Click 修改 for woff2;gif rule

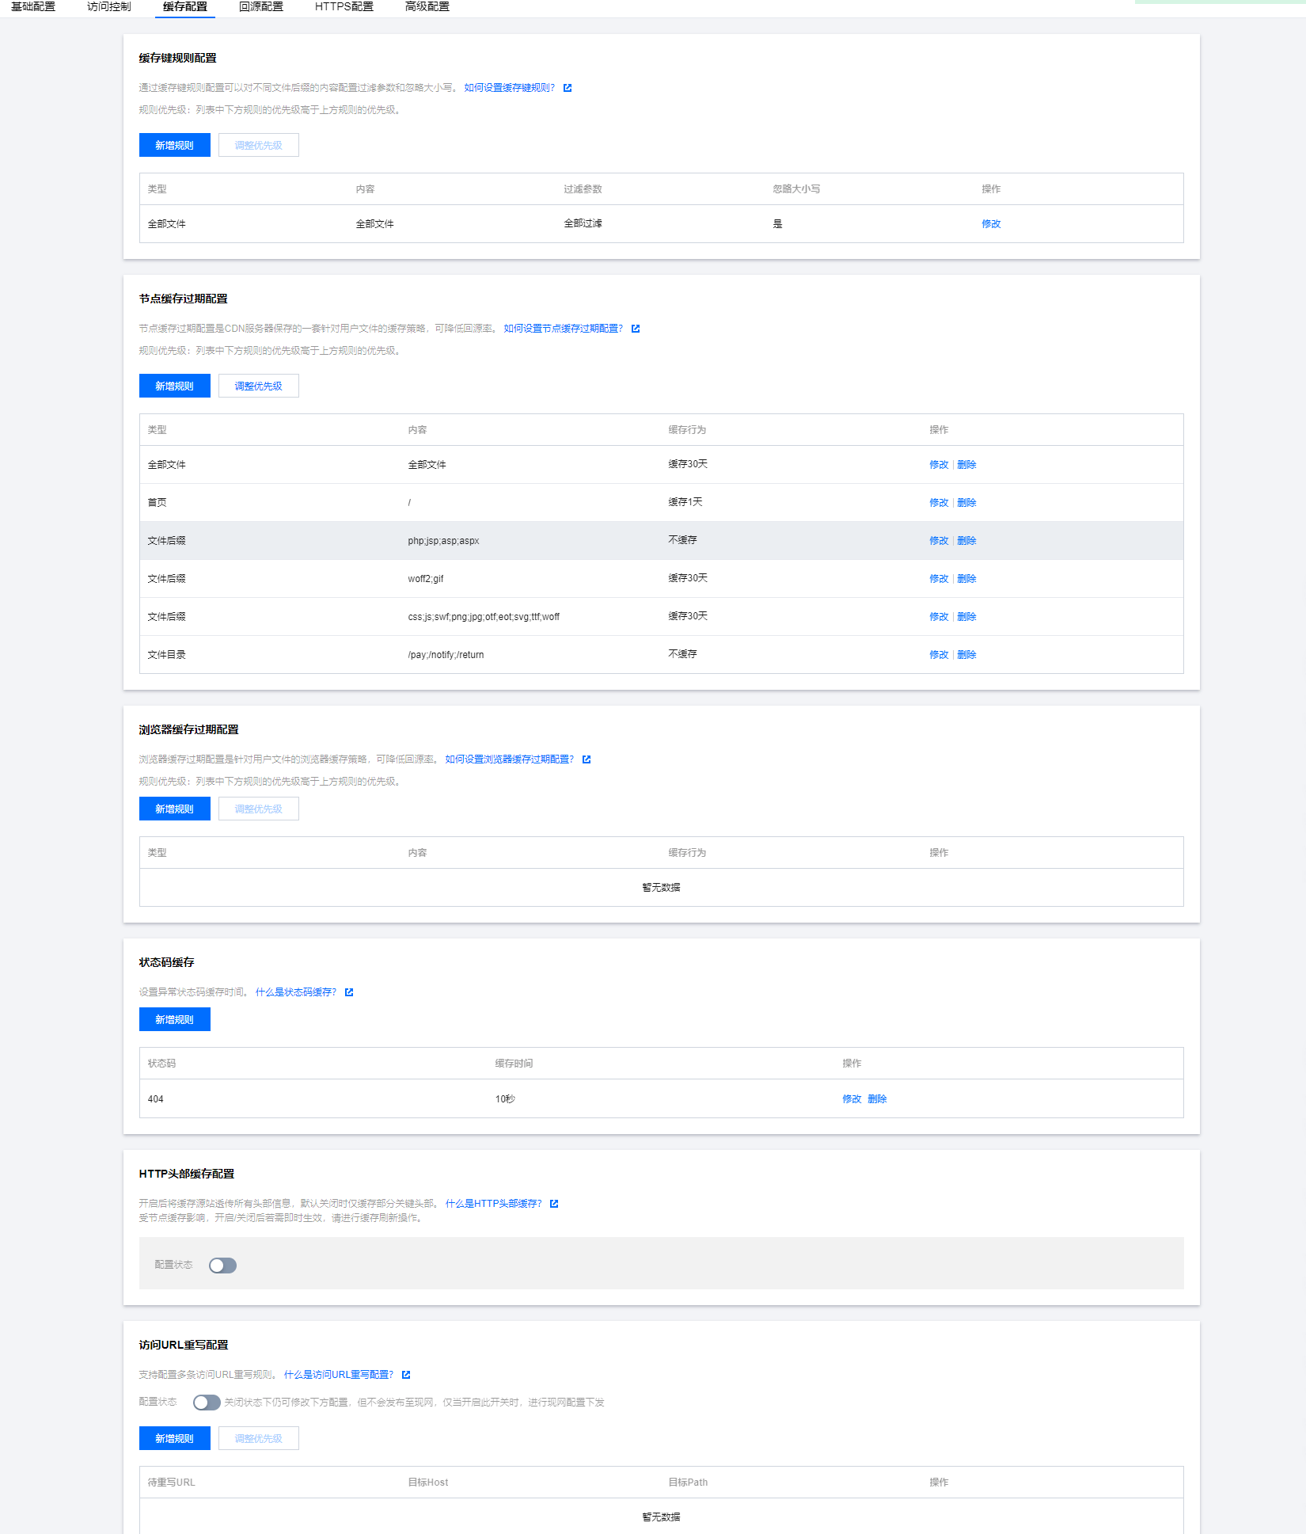tap(939, 579)
